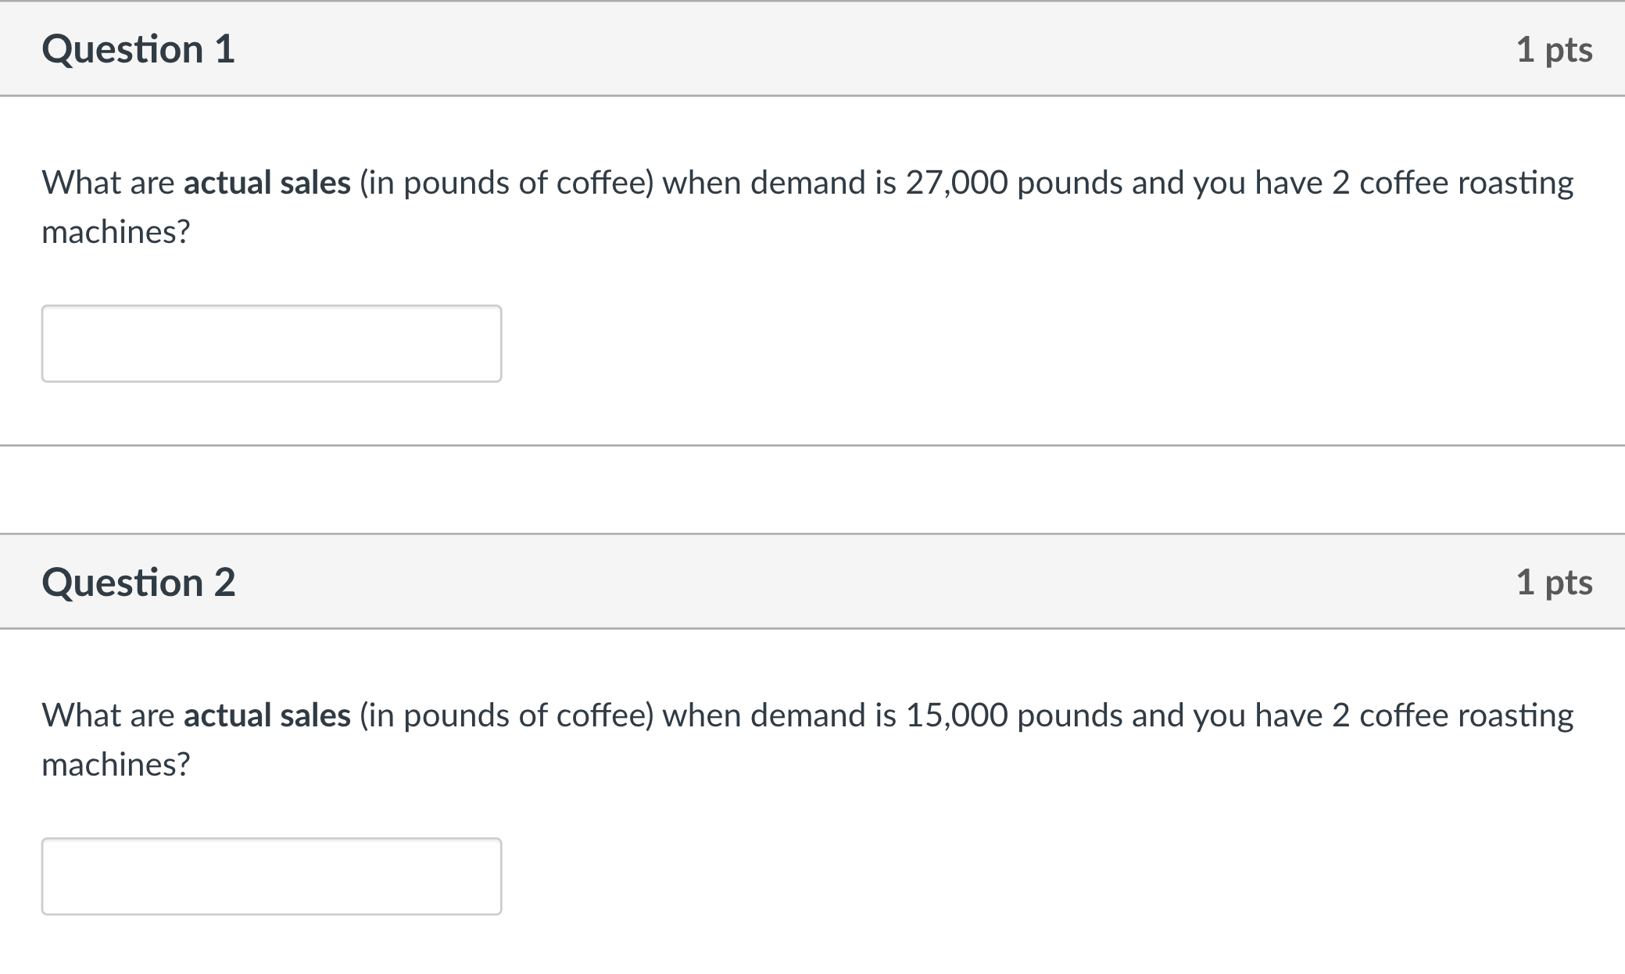Click bold "actual sales" in Question 1

267,183
